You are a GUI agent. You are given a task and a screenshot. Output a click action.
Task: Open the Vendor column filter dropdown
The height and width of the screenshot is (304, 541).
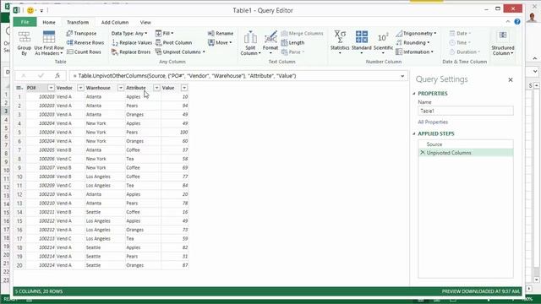click(x=80, y=88)
